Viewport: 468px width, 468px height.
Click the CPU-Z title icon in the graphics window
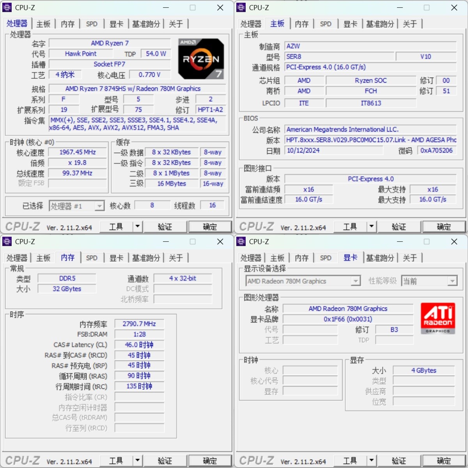click(241, 241)
